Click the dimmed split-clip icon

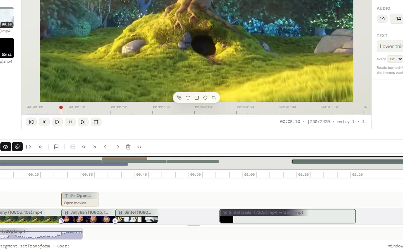[72, 147]
